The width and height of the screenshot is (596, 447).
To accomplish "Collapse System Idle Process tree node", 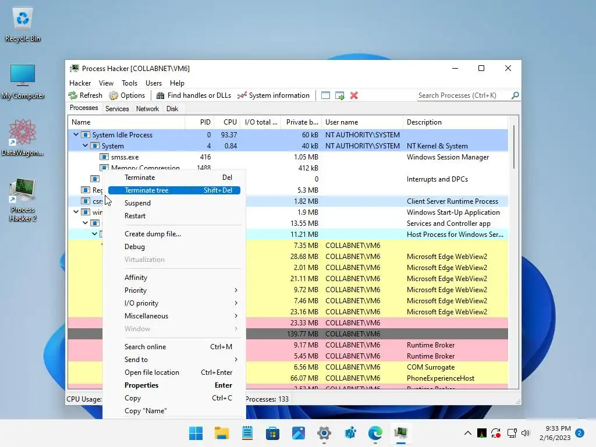I will (76, 134).
